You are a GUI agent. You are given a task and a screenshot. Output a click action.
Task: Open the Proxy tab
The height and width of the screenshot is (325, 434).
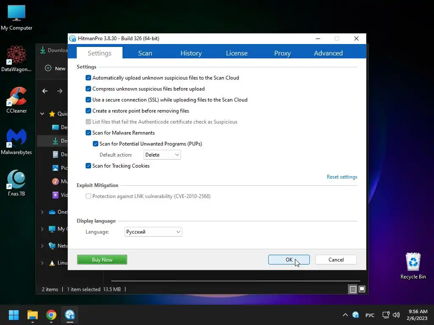click(x=282, y=53)
